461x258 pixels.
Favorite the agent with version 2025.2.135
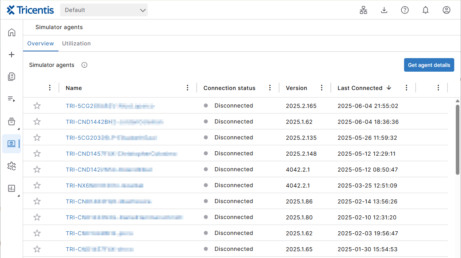[x=37, y=138]
